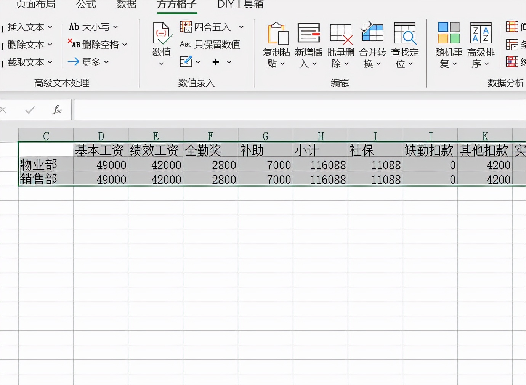Image resolution: width=526 pixels, height=385 pixels.
Task: Click 删除文本 in the ribbon
Action: tap(27, 45)
